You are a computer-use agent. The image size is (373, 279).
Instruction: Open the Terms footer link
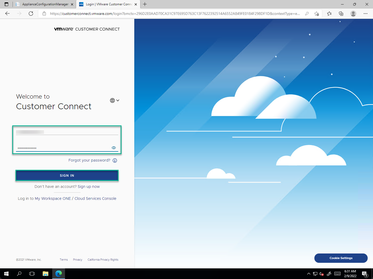[x=64, y=260]
